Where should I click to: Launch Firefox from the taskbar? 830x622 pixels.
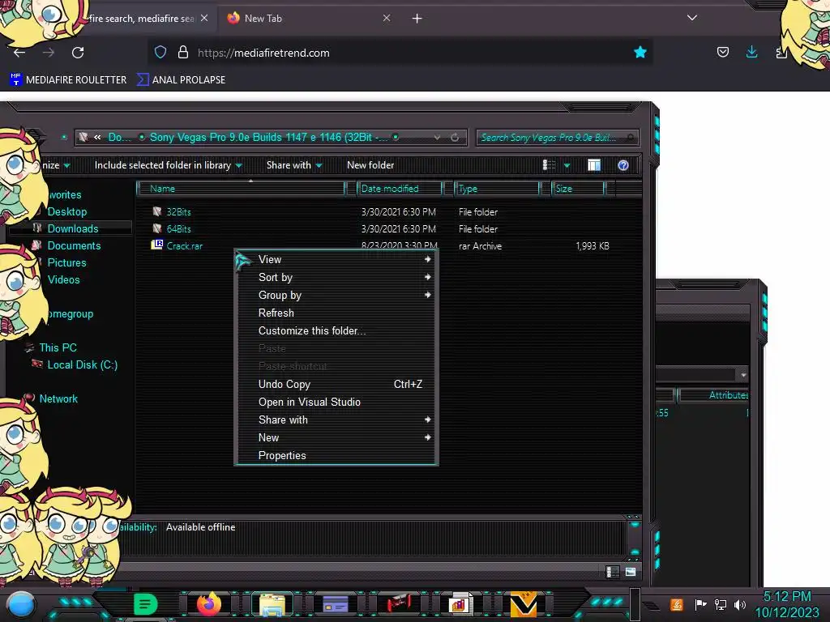point(209,604)
